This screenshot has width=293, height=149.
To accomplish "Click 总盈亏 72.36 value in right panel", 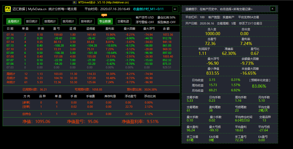I will pos(210,43).
